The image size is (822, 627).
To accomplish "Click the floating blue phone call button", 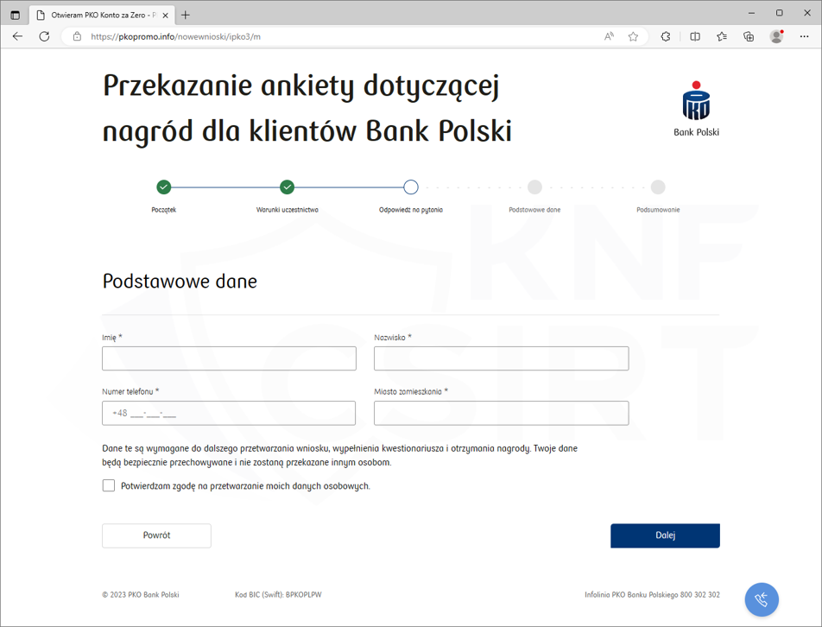I will coord(762,599).
